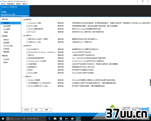Image resolution: width=151 pixels, height=121 pixels.
Task: Launch Microsoft Edge from the taskbar
Action: point(49,119)
